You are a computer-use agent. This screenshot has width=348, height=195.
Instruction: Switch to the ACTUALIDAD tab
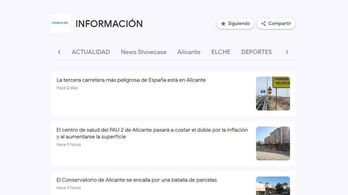[91, 52]
